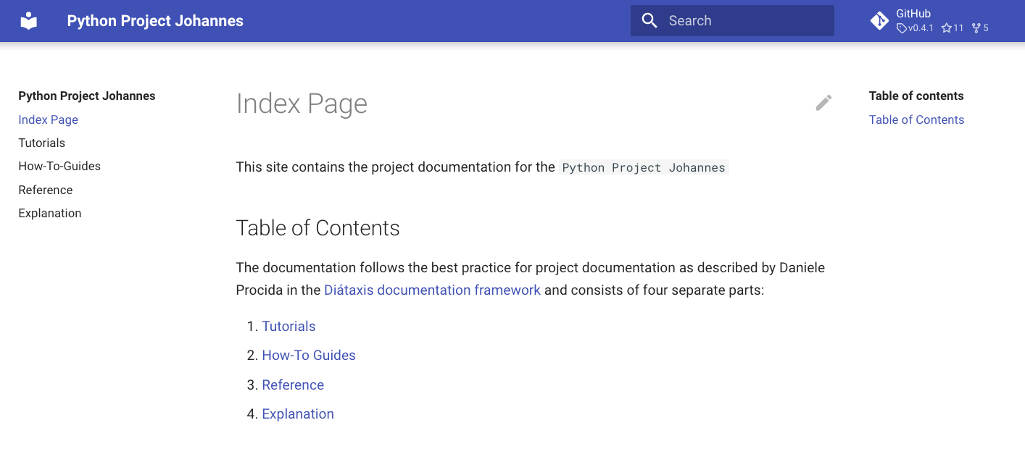Click the Python Project Johannes header title

(x=154, y=20)
